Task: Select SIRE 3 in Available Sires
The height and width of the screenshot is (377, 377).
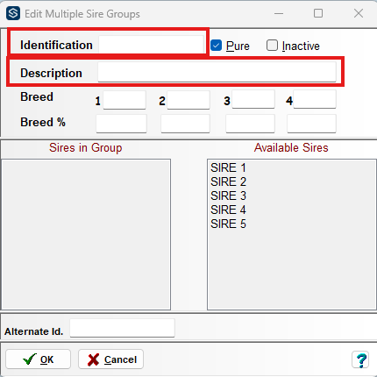Action: (229, 196)
